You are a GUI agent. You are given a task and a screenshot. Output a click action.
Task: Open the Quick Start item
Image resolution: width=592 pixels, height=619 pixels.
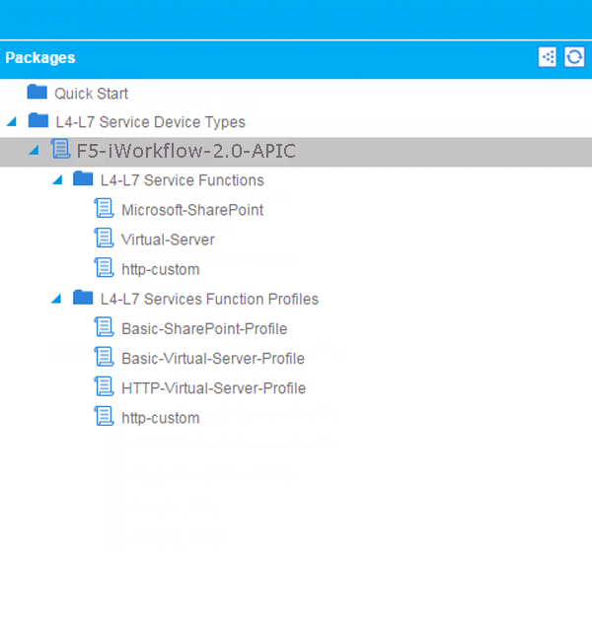(91, 94)
